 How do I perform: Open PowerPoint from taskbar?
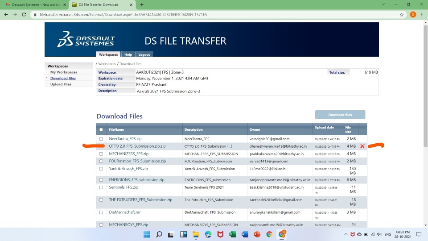click(257, 234)
